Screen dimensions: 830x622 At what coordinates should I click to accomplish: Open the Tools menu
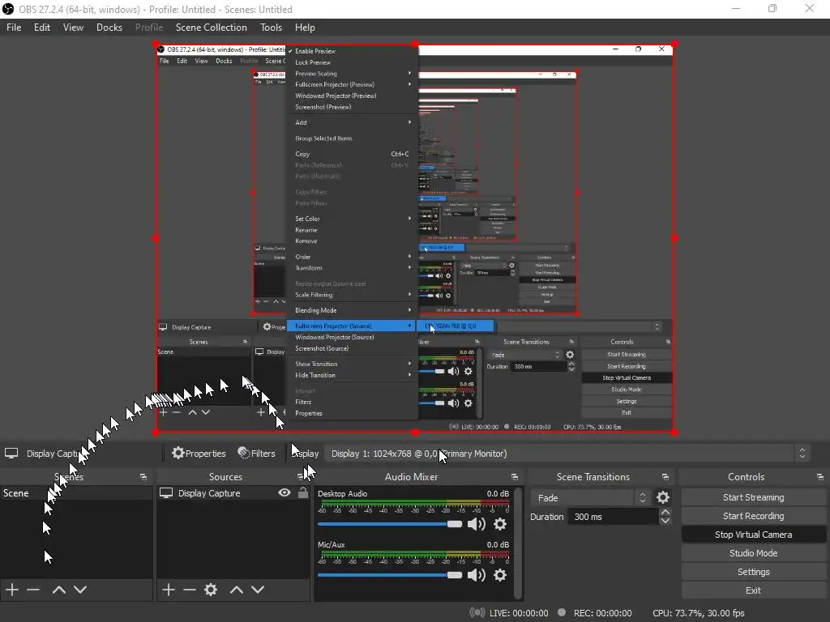point(271,27)
